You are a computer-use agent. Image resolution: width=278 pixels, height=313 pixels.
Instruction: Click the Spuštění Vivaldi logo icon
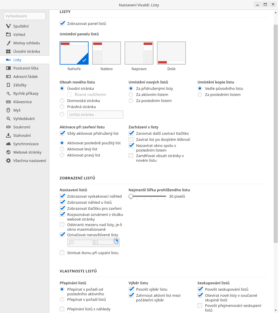click(x=8, y=26)
